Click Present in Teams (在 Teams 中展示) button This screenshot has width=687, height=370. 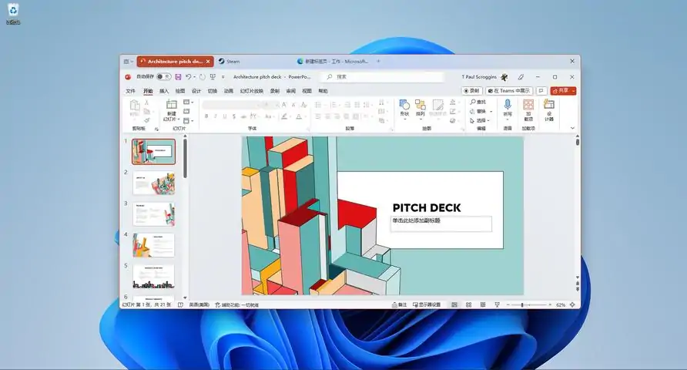click(509, 90)
